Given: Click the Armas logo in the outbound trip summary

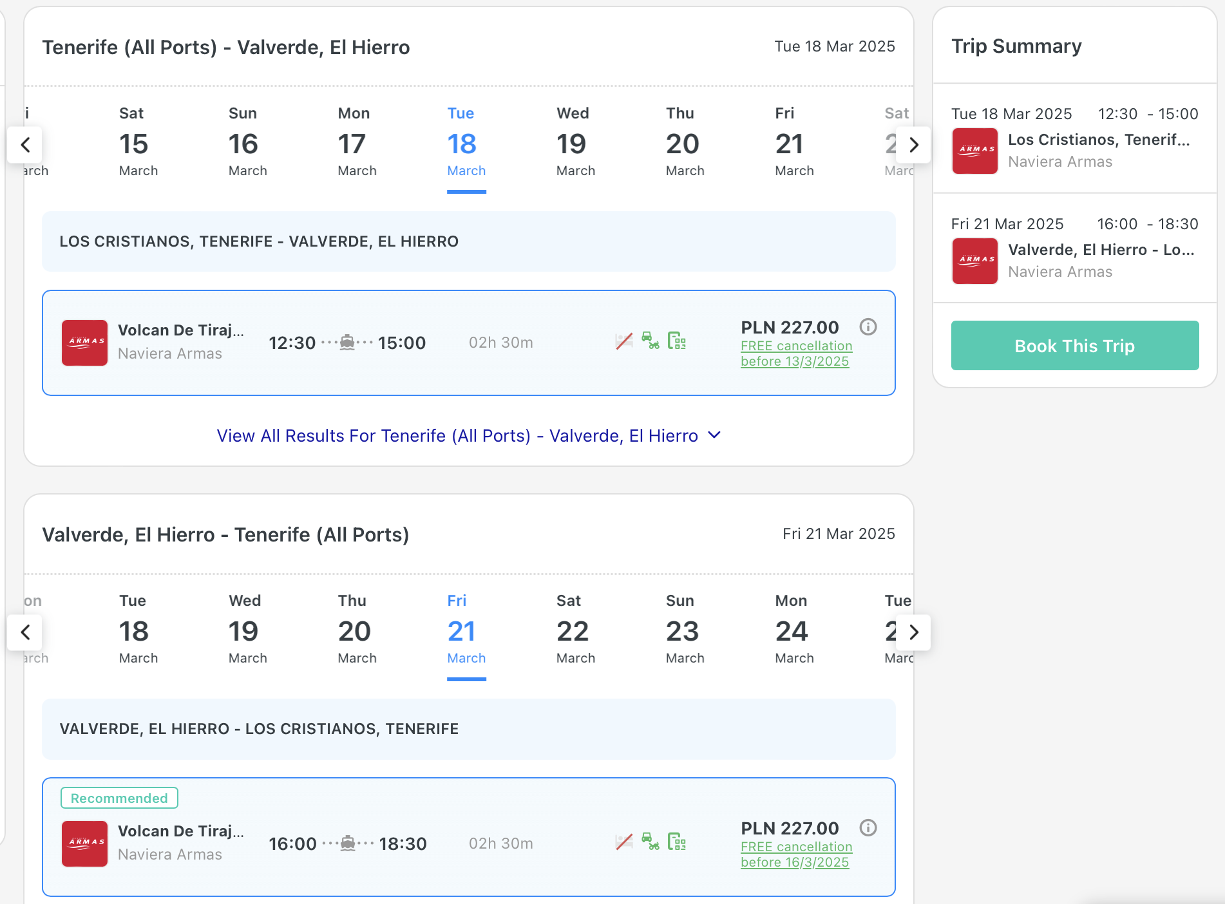Looking at the screenshot, I should (975, 151).
